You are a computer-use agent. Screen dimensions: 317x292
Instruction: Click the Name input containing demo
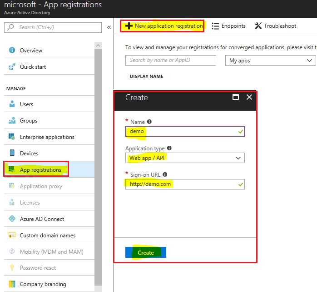[x=185, y=131]
